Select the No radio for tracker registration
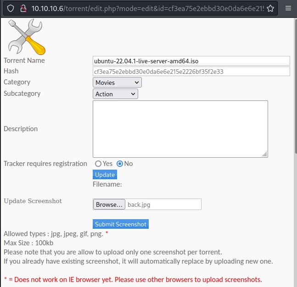This screenshot has height=287, width=297. tap(120, 164)
